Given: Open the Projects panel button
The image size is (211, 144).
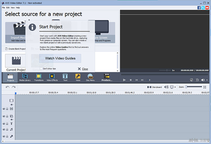Looking at the screenshot, I should (10, 77).
